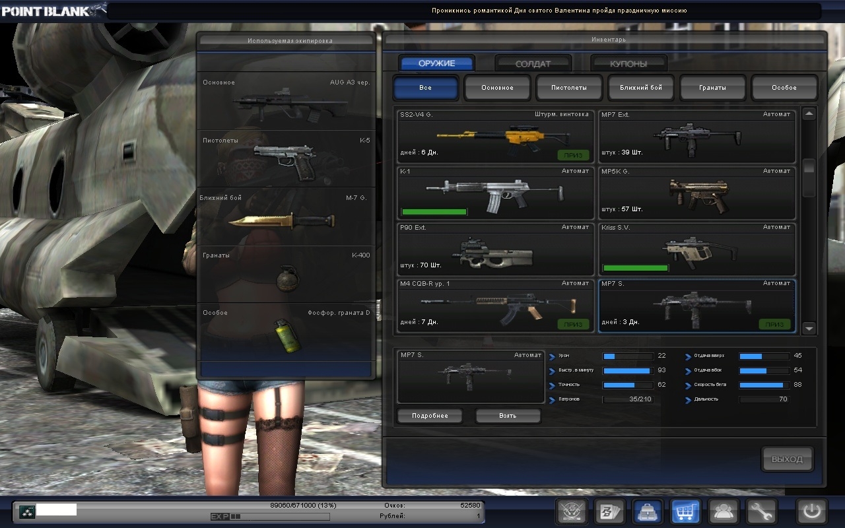Image resolution: width=845 pixels, height=528 pixels.
Task: Switch to the СОЛДАТ tab
Action: click(x=533, y=63)
